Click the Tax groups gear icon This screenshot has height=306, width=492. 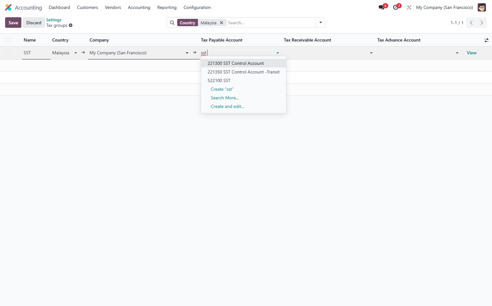[71, 26]
